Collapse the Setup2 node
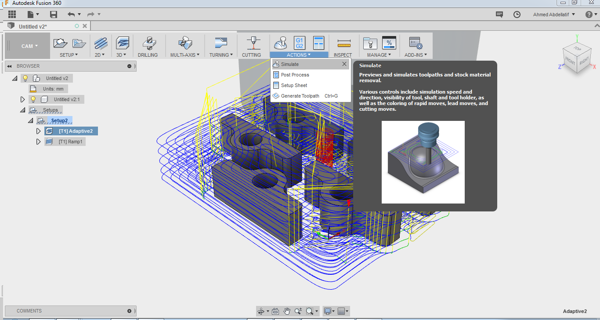Viewport: 600px width, 320px height. pos(30,120)
